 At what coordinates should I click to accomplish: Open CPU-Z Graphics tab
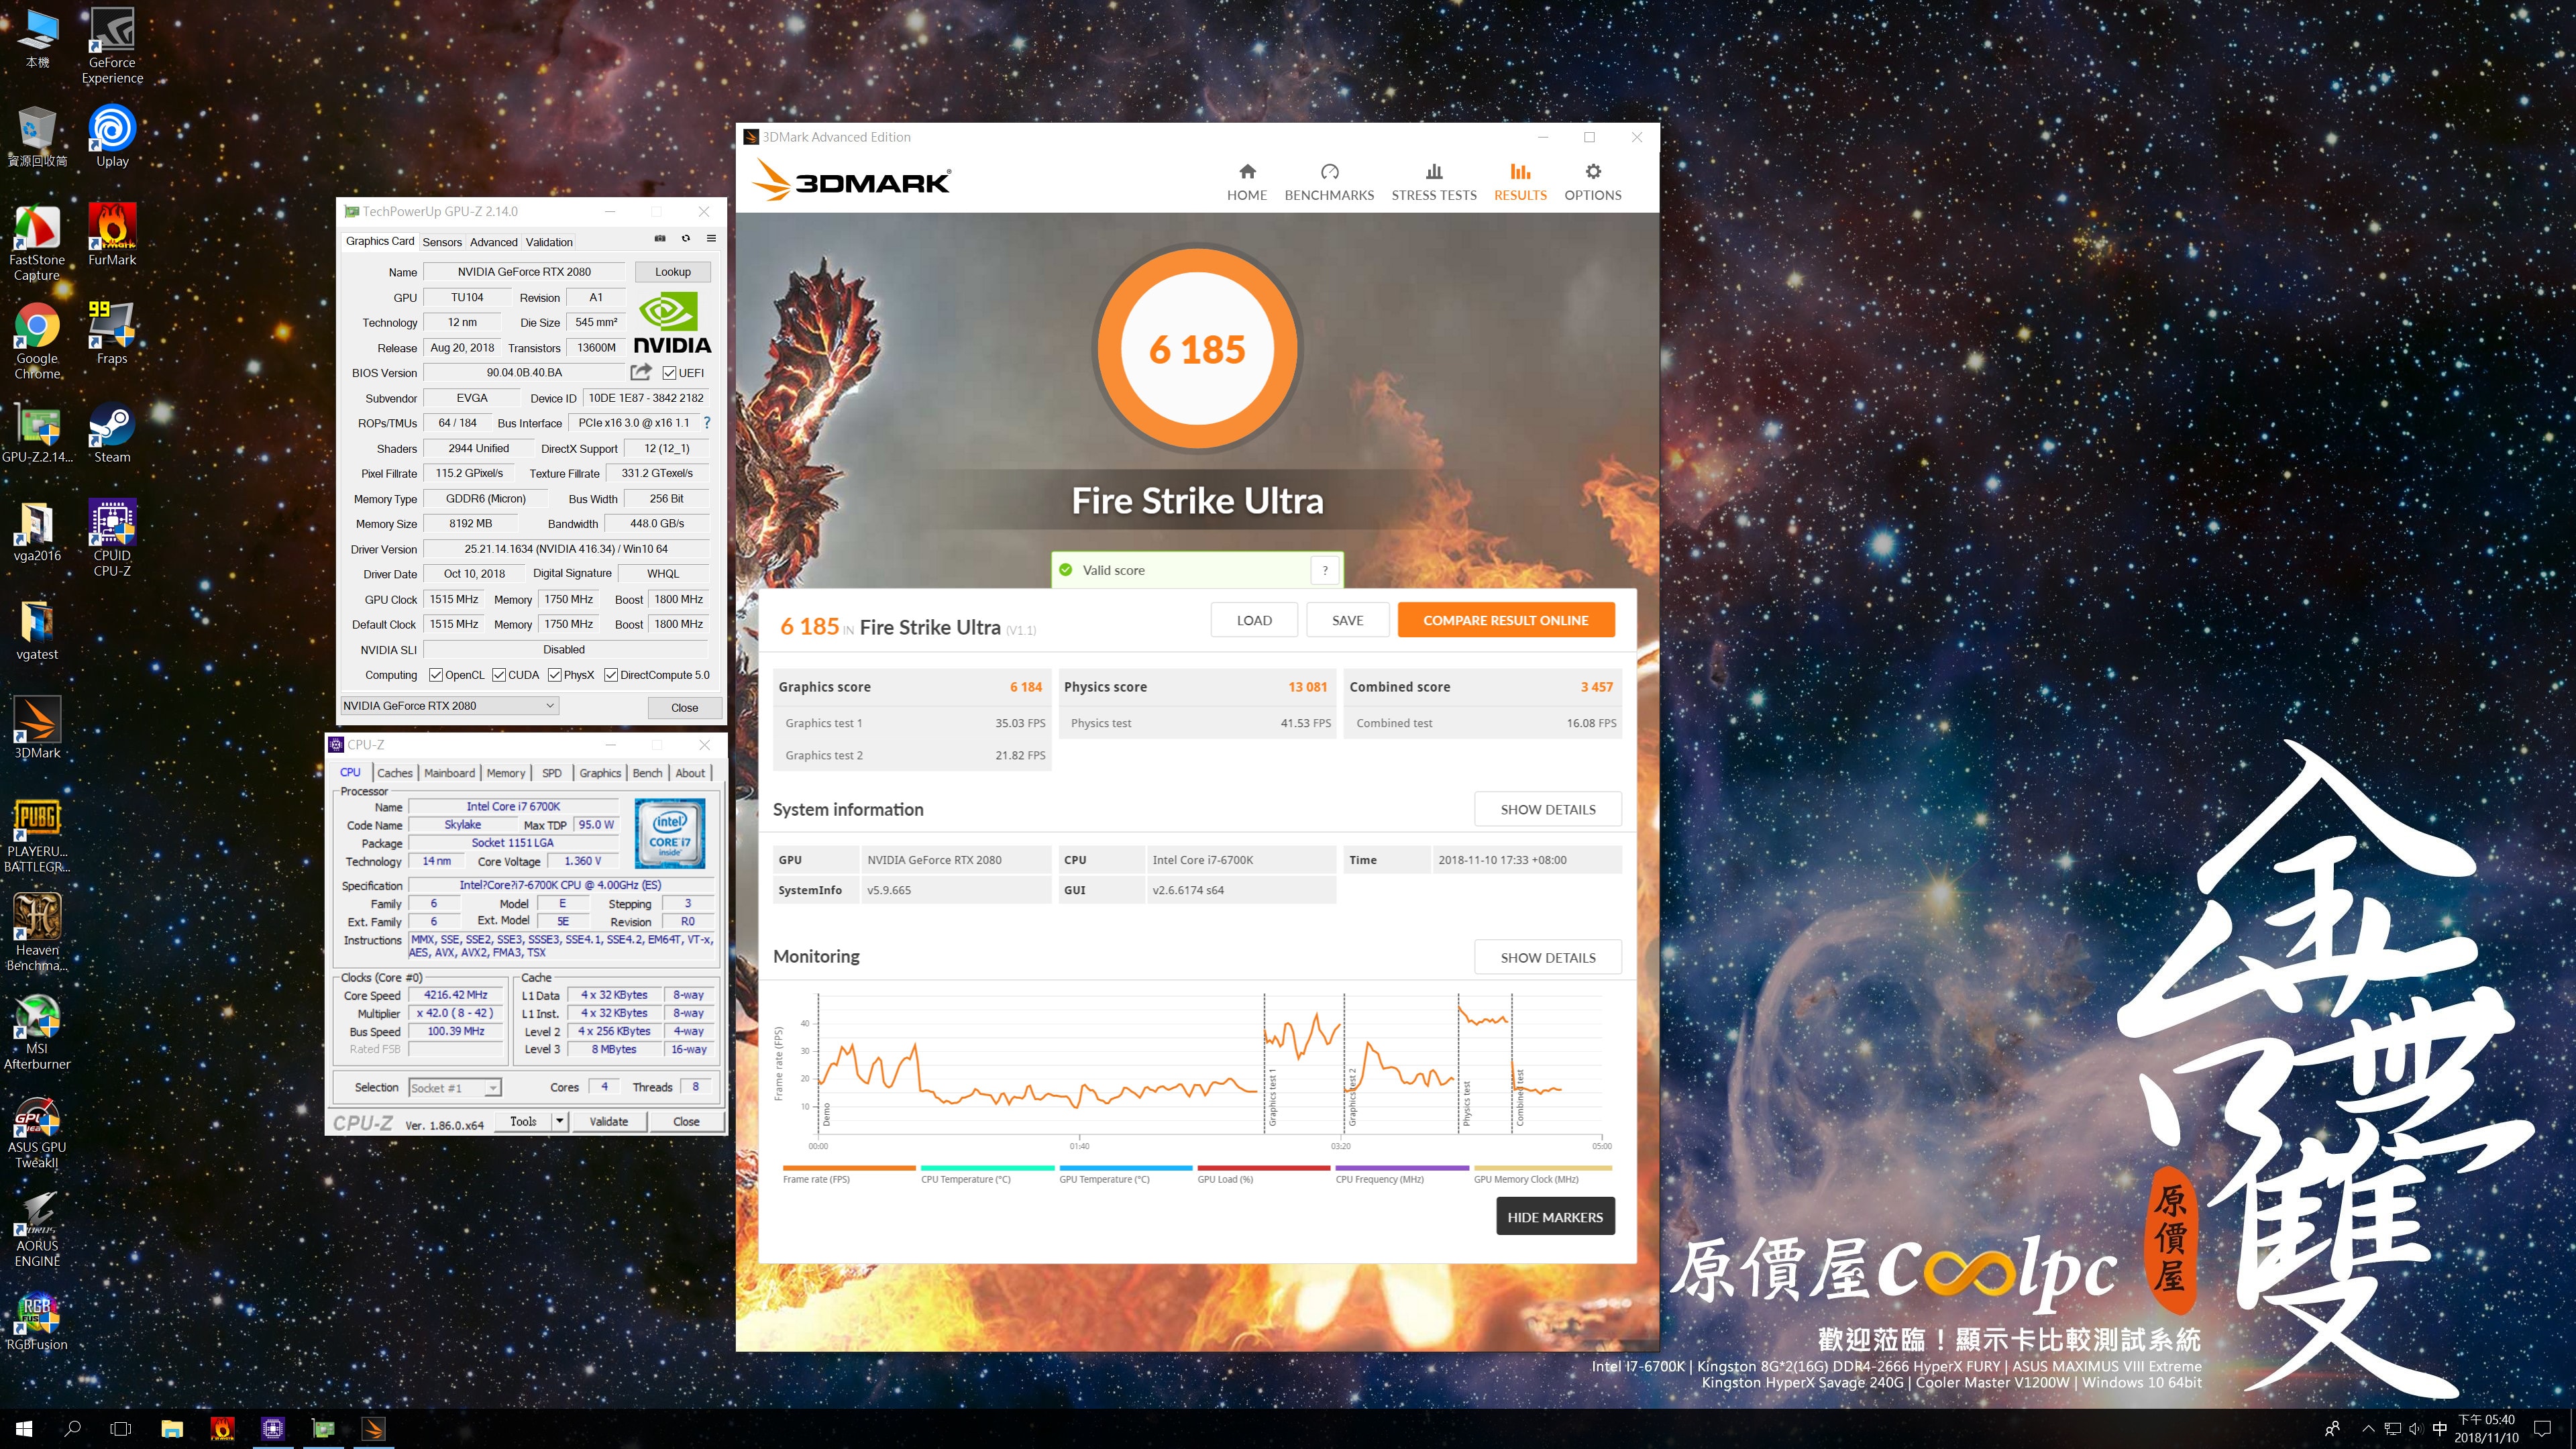coord(600,773)
